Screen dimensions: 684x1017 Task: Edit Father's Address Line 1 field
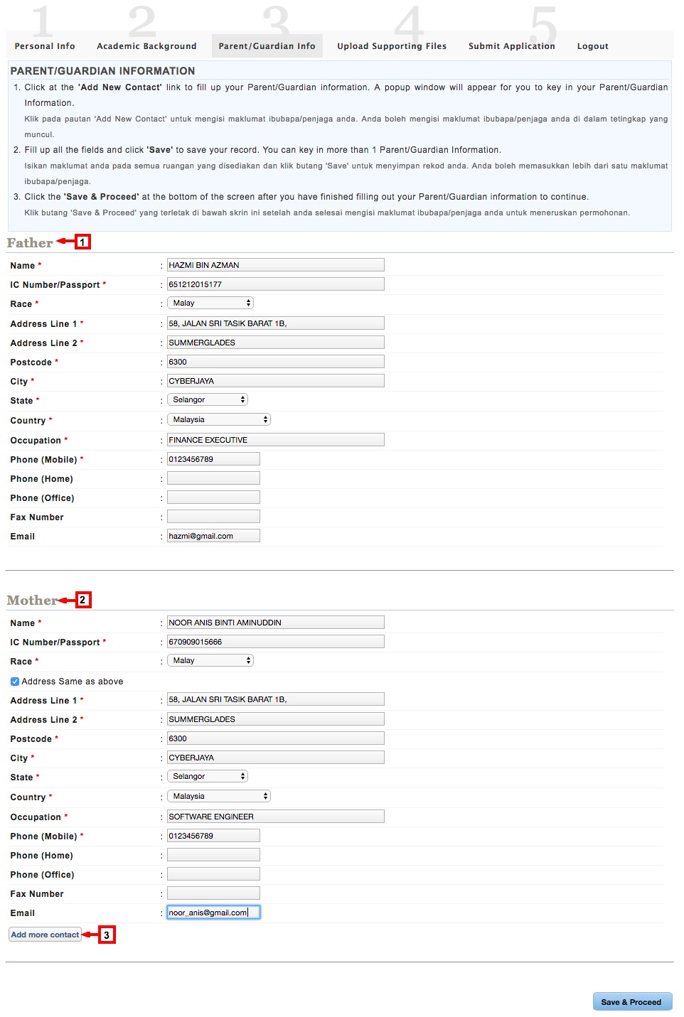coord(276,323)
